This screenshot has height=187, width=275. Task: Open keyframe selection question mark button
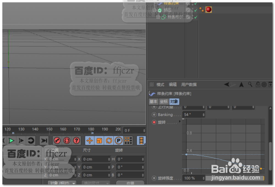(76, 141)
